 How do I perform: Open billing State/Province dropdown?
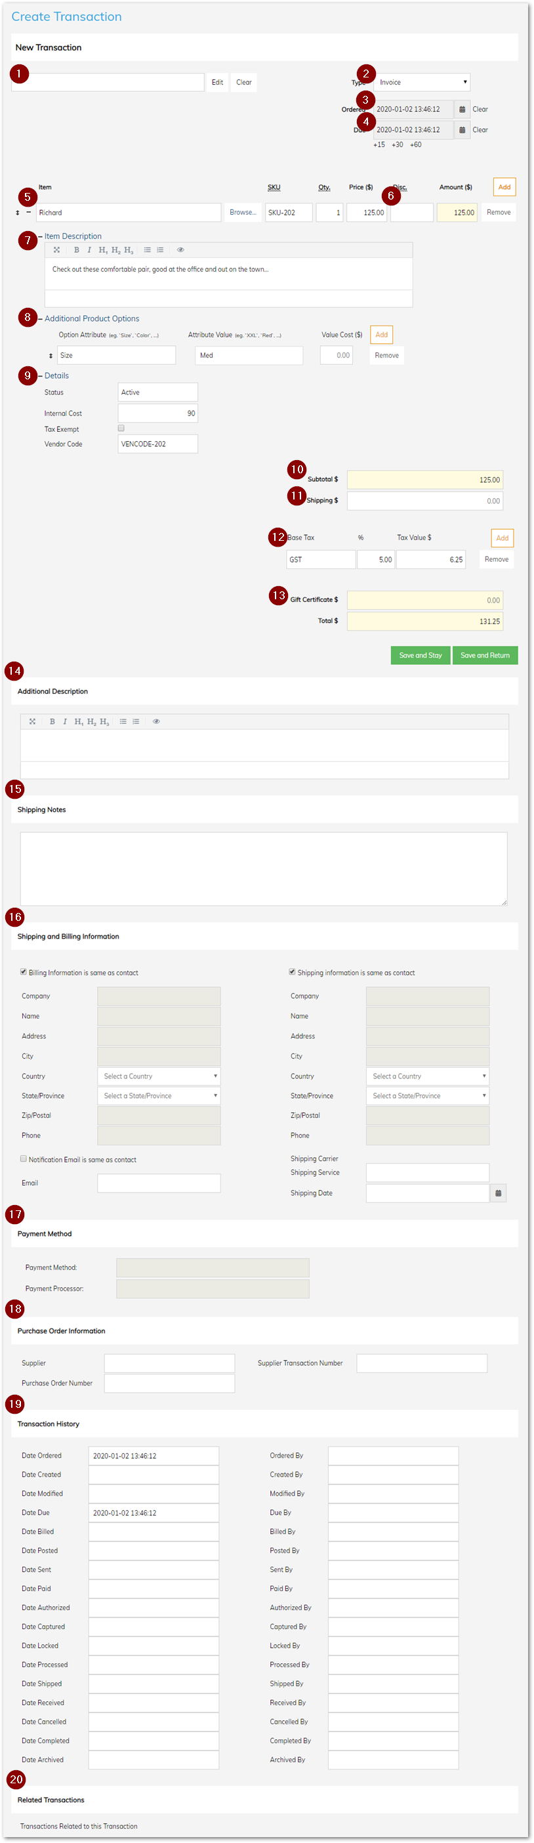tap(159, 1095)
